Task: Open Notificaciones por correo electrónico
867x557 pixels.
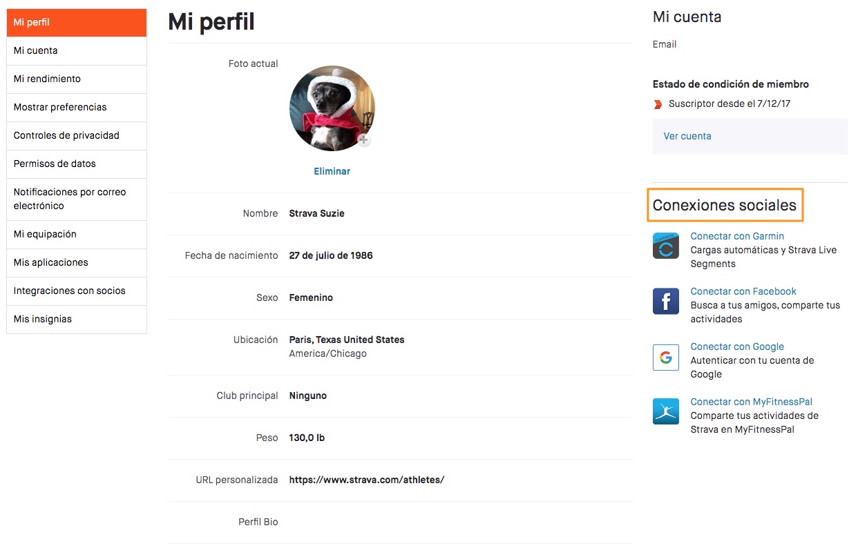Action: pyautogui.click(x=77, y=199)
